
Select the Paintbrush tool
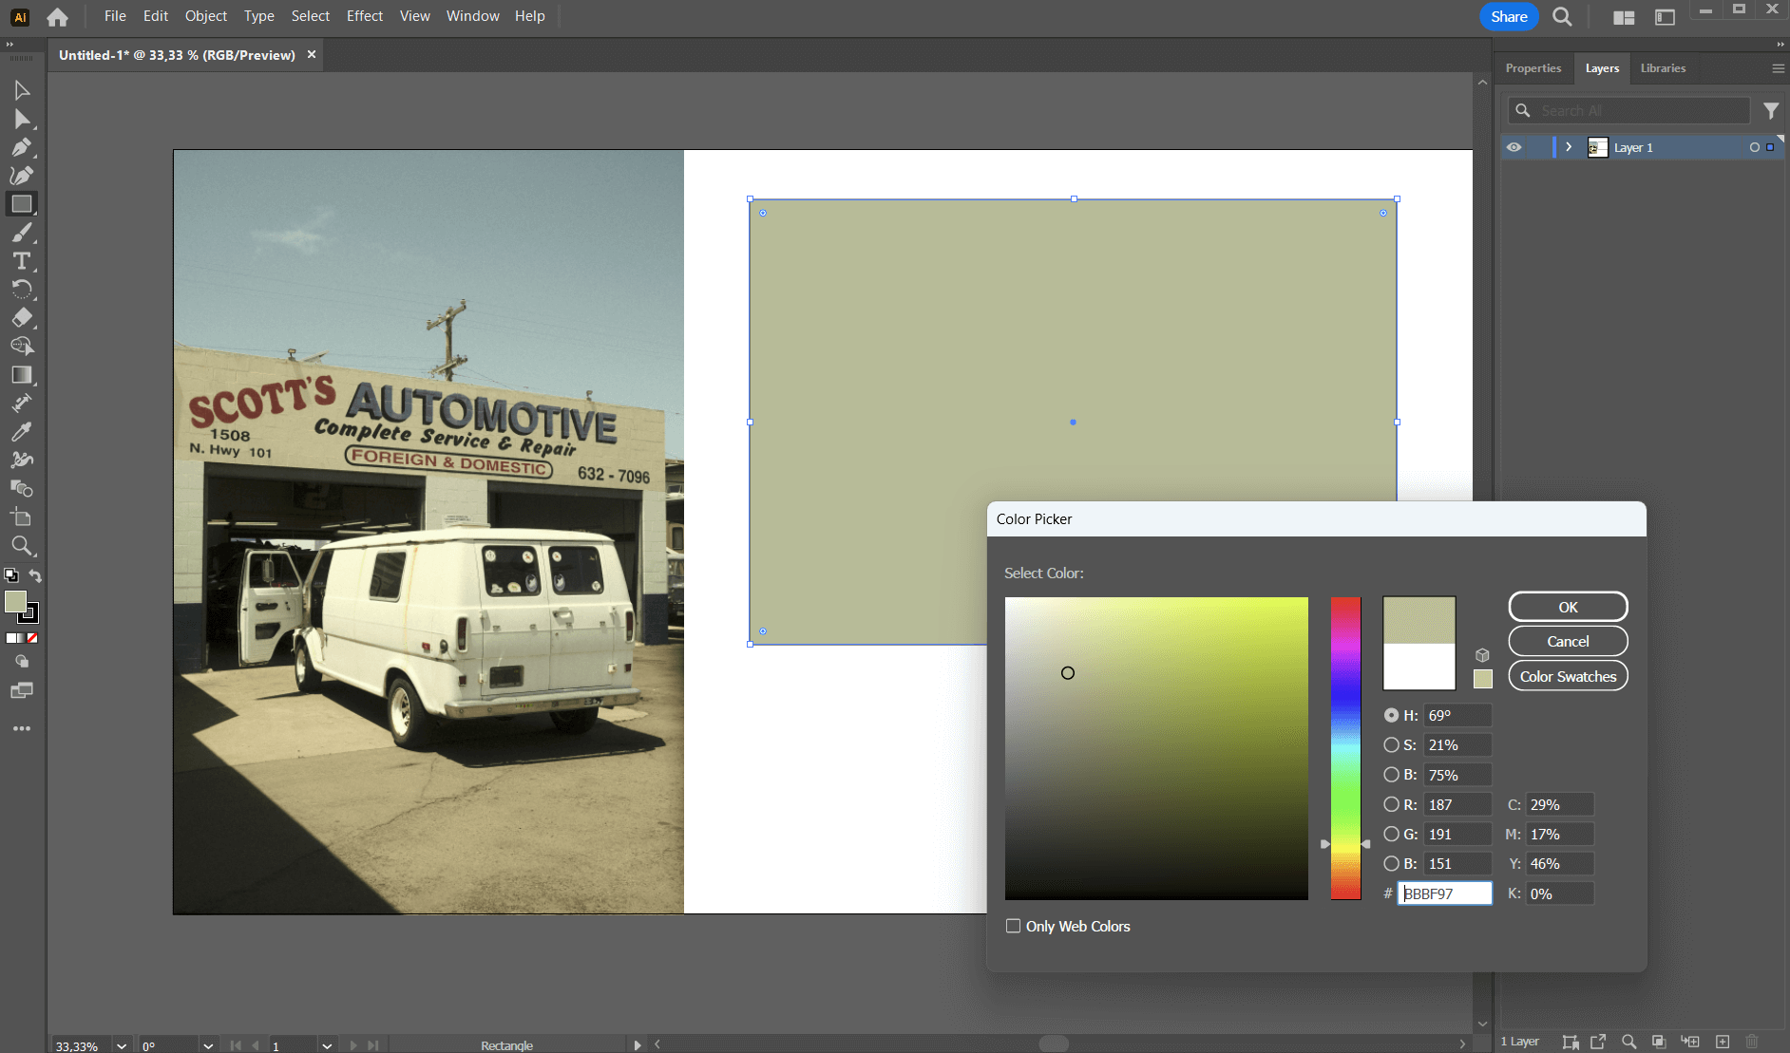click(22, 233)
